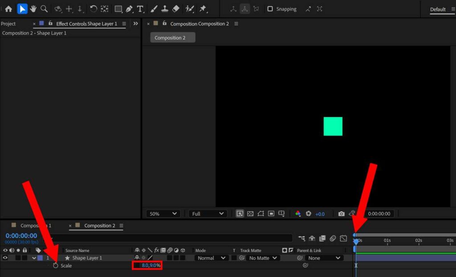Expand hidden panels with double chevron
Image resolution: width=456 pixels, height=277 pixels.
click(135, 24)
